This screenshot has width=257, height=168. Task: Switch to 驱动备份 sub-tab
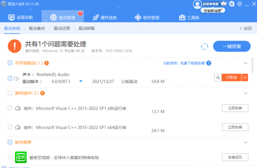coord(37,28)
